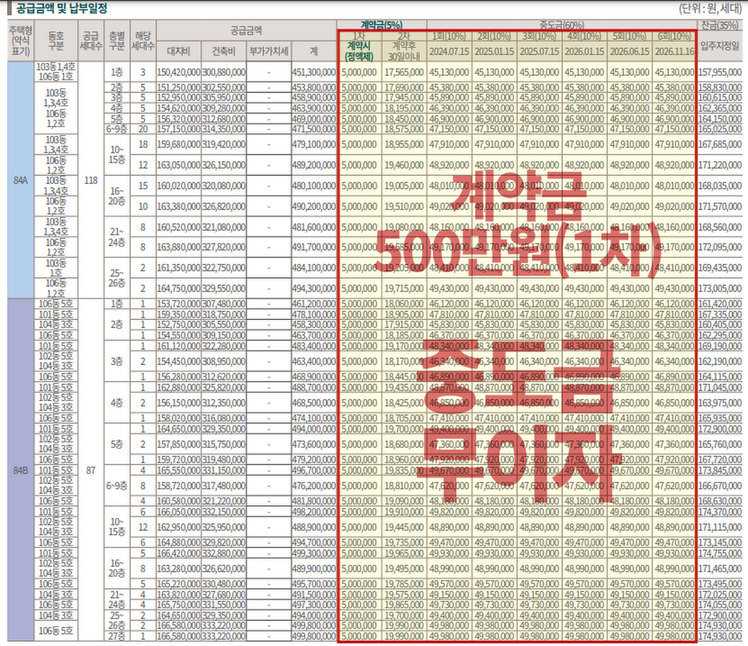Click balance amount '157,955,000'

point(720,73)
